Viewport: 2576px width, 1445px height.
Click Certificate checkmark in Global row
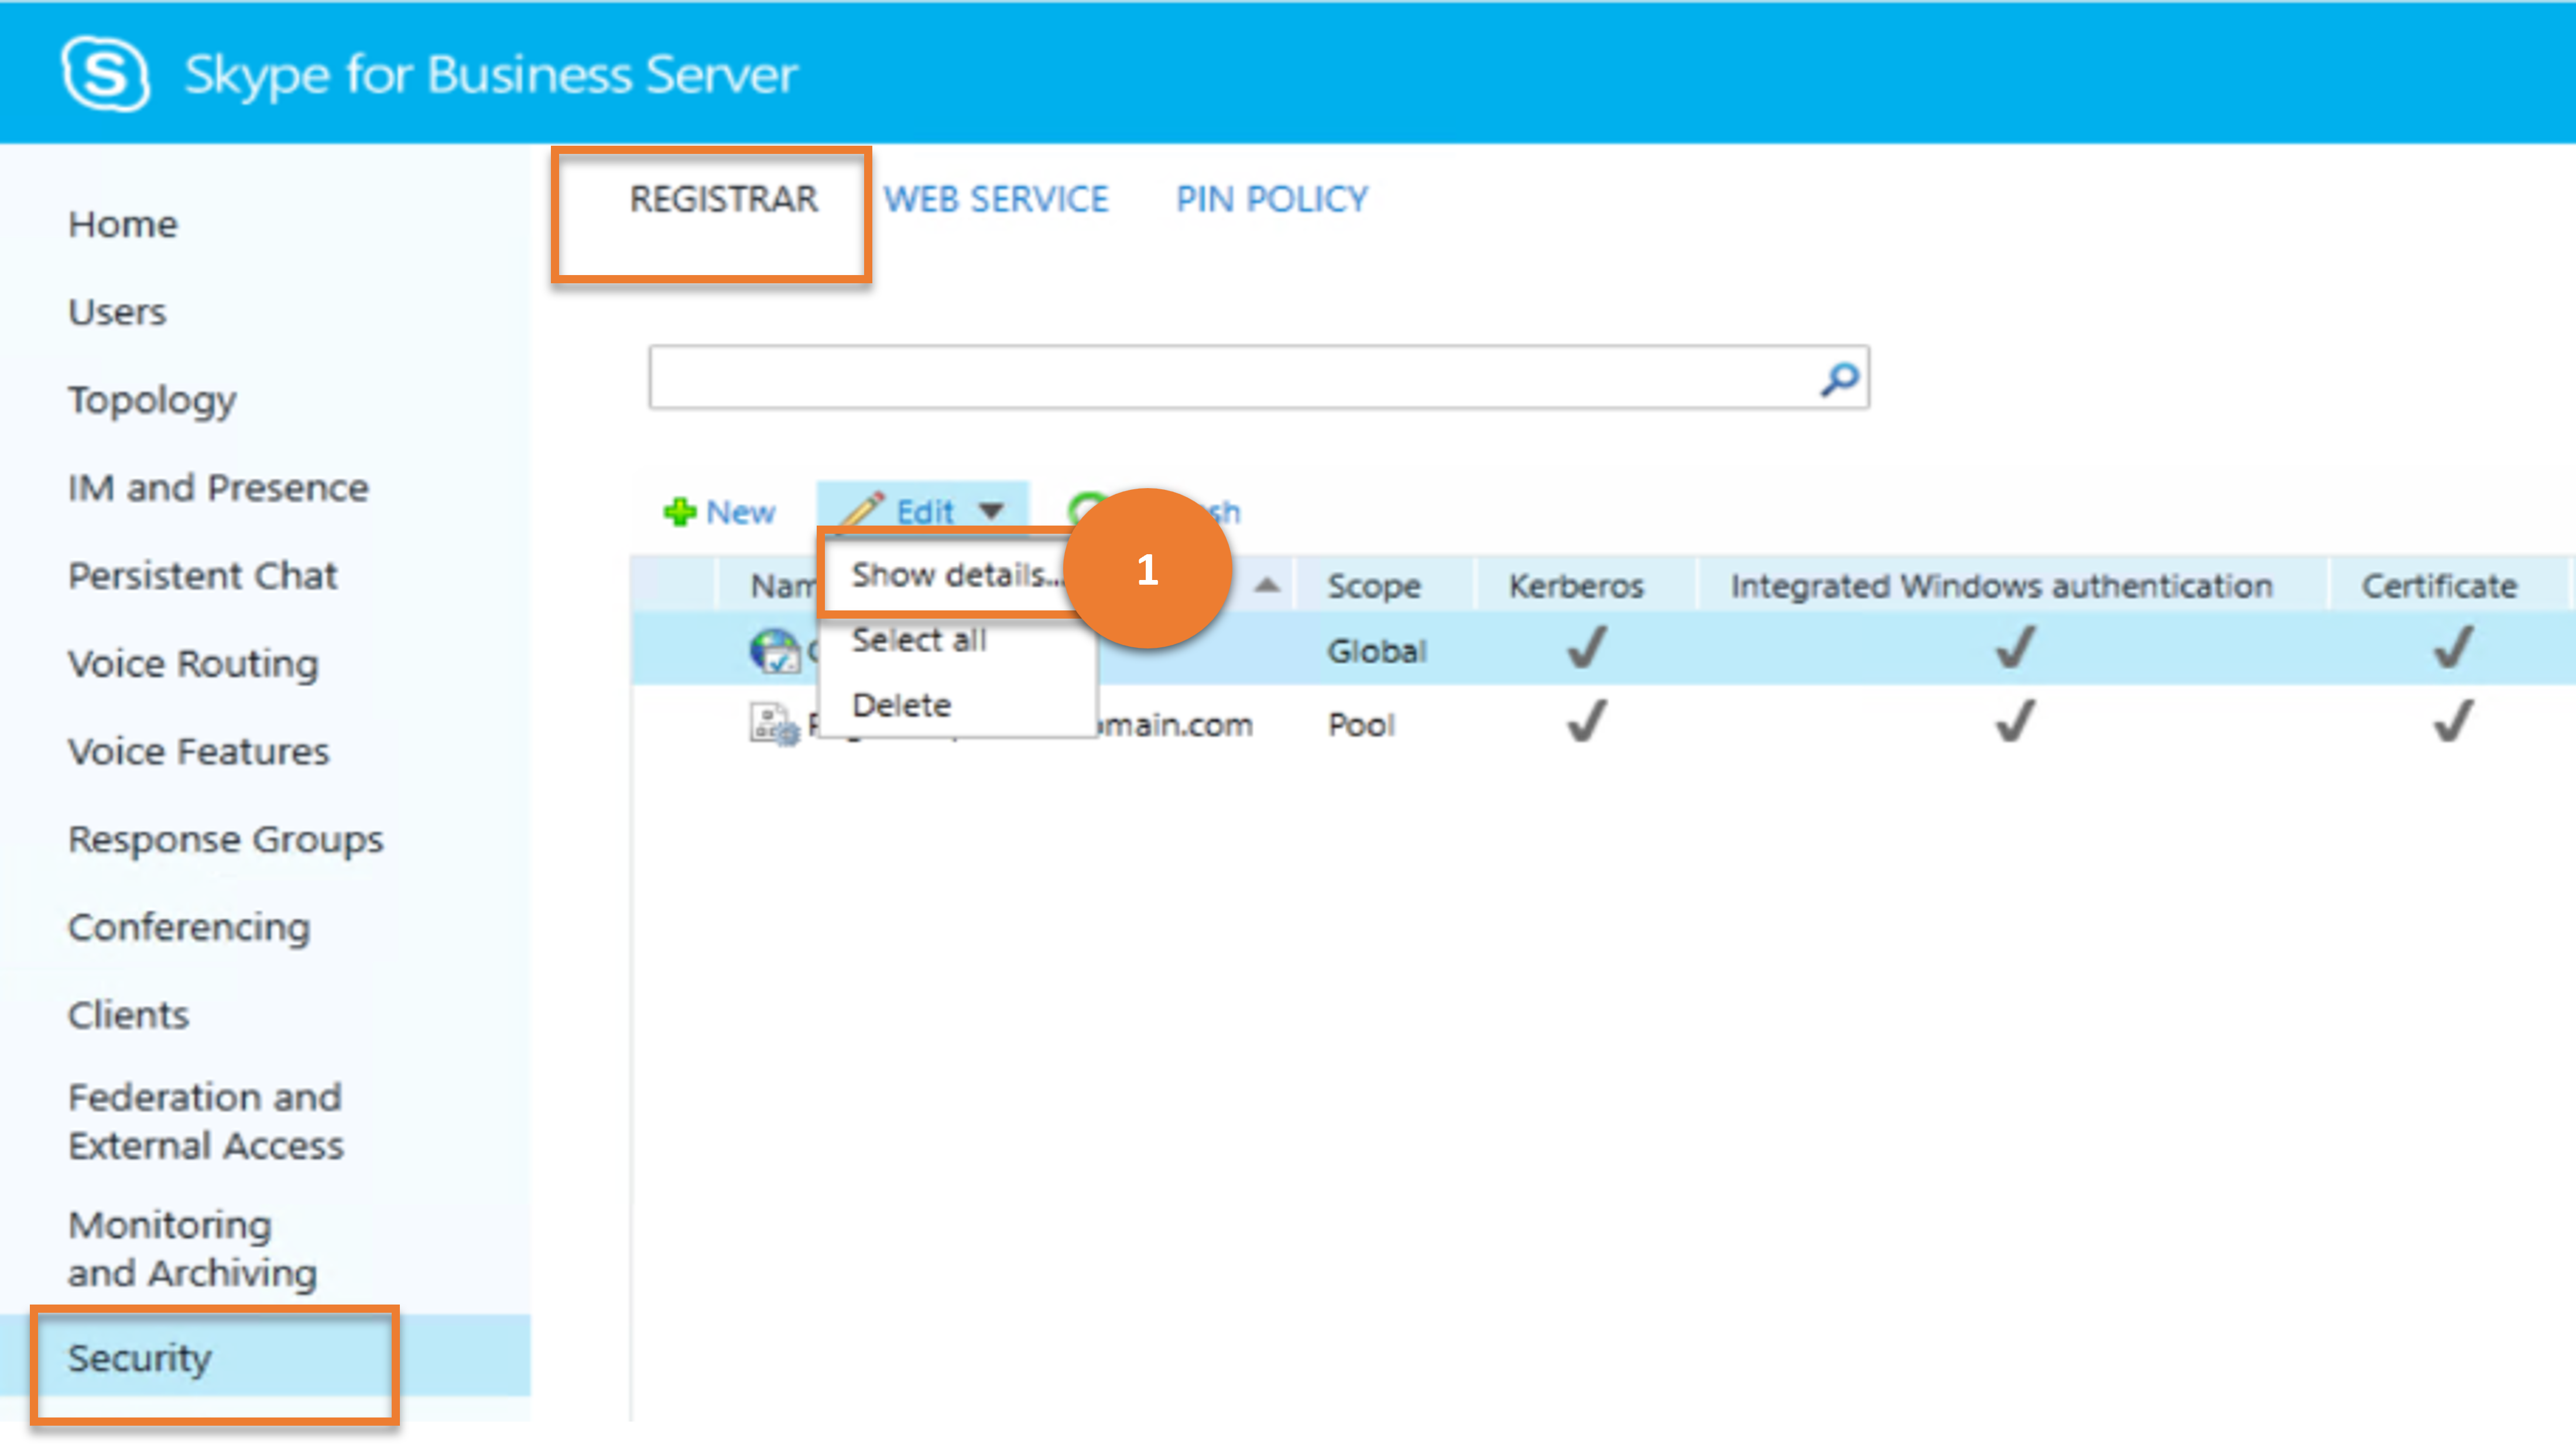(x=2453, y=647)
